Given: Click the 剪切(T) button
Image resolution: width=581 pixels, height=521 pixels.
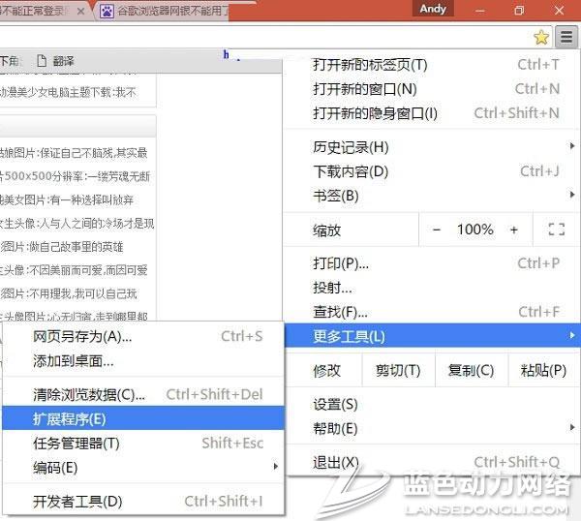Looking at the screenshot, I should pyautogui.click(x=397, y=370).
